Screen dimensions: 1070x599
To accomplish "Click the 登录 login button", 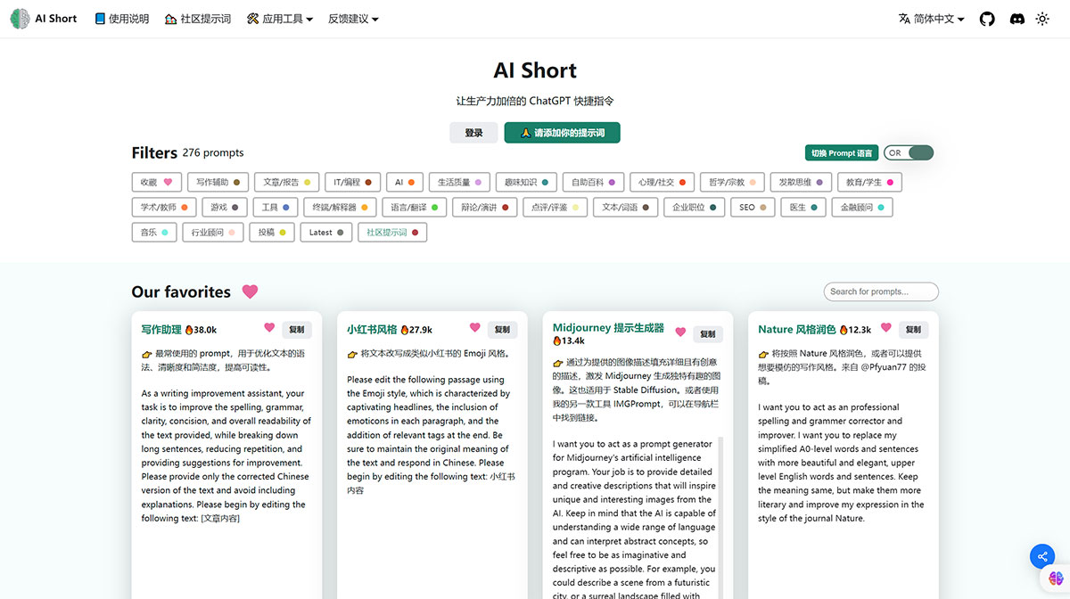I will [473, 132].
